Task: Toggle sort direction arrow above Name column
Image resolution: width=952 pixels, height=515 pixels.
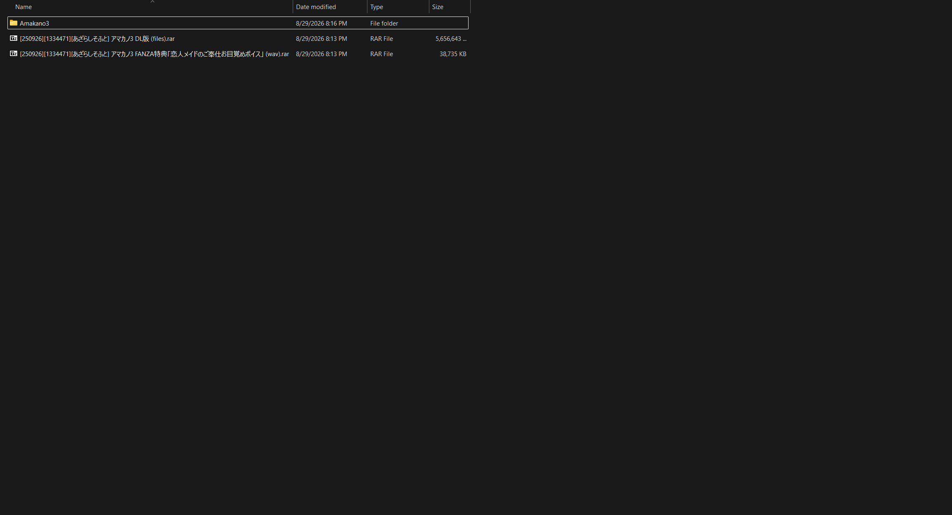Action: (x=152, y=2)
